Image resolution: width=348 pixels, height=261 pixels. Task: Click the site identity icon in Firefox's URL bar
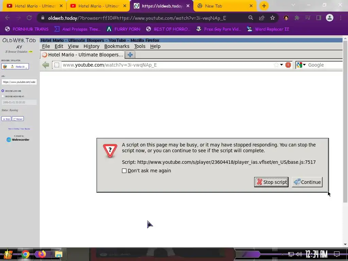coord(57,65)
